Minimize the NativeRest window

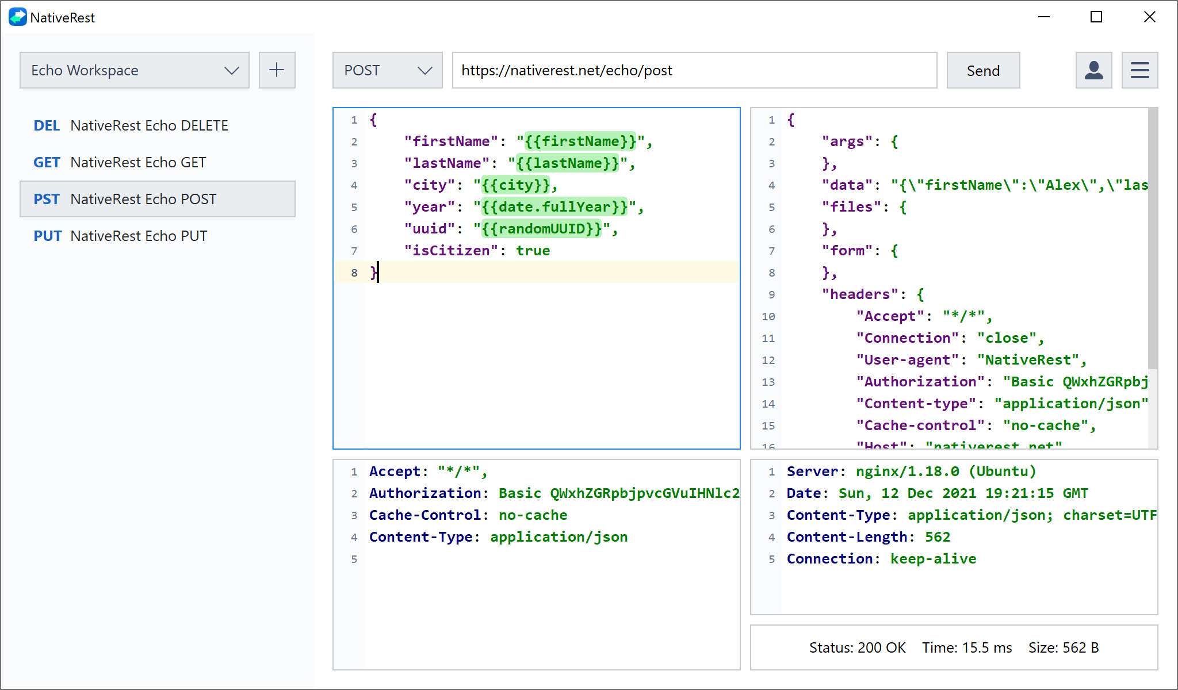tap(1044, 17)
